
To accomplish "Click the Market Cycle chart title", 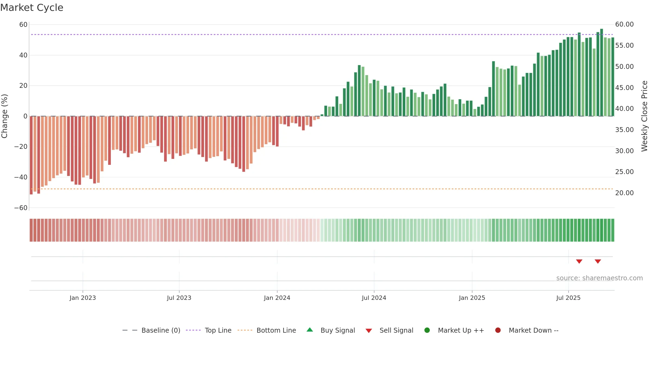I will pyautogui.click(x=32, y=8).
